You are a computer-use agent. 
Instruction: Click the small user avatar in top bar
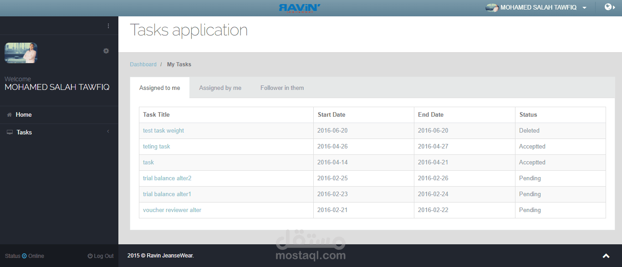point(492,7)
